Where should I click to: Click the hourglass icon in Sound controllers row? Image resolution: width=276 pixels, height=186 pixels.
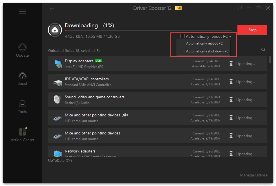coord(231,99)
